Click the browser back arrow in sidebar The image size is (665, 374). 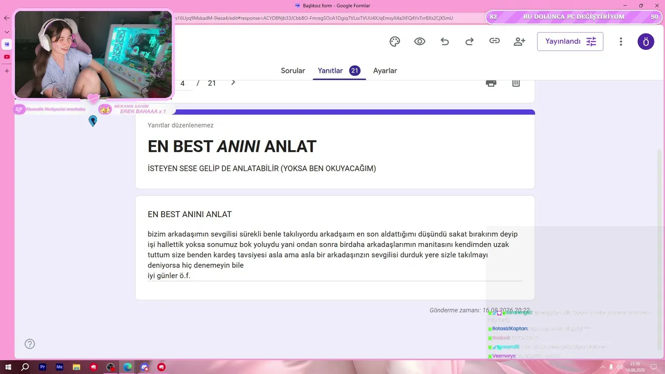7,18
